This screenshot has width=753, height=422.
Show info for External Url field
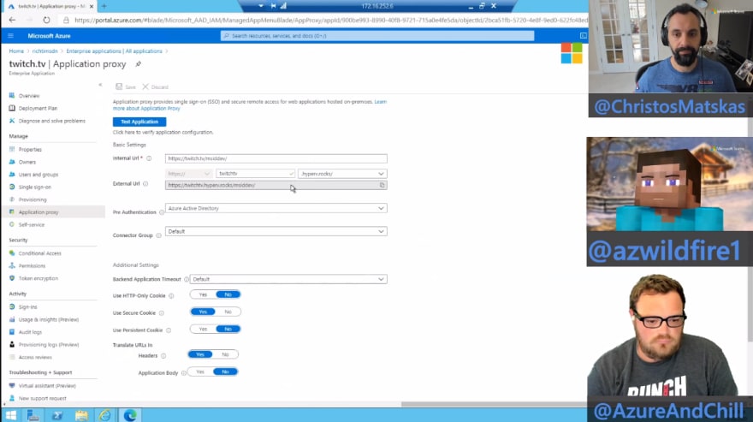(145, 183)
